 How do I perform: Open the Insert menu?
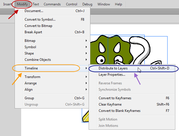pos(7,4)
